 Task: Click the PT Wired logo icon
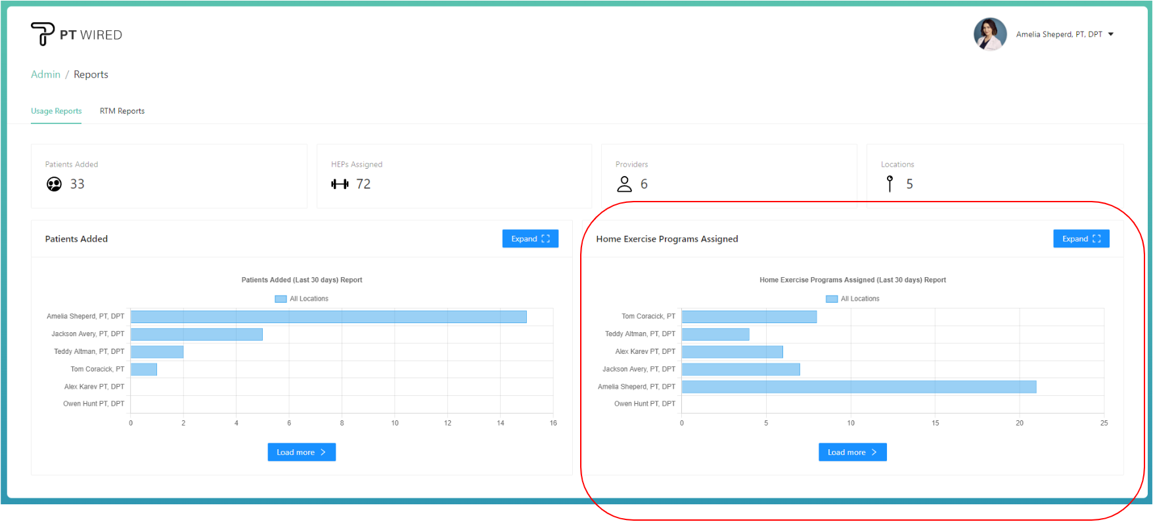(43, 33)
